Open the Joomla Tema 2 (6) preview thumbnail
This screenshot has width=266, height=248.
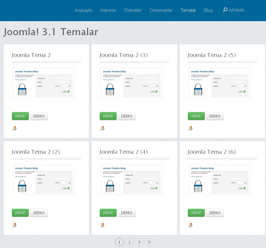(220, 180)
